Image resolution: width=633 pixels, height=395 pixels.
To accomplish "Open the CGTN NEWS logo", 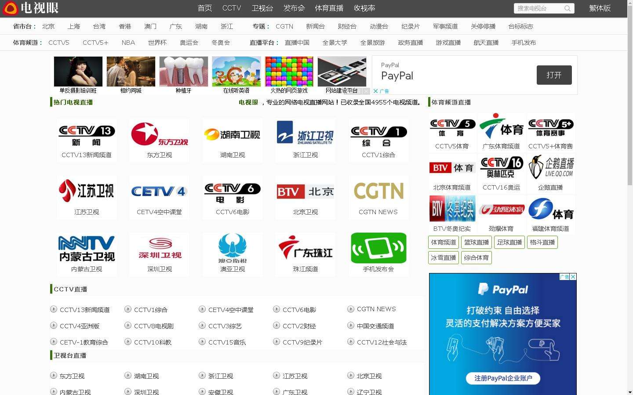I will pos(378,191).
